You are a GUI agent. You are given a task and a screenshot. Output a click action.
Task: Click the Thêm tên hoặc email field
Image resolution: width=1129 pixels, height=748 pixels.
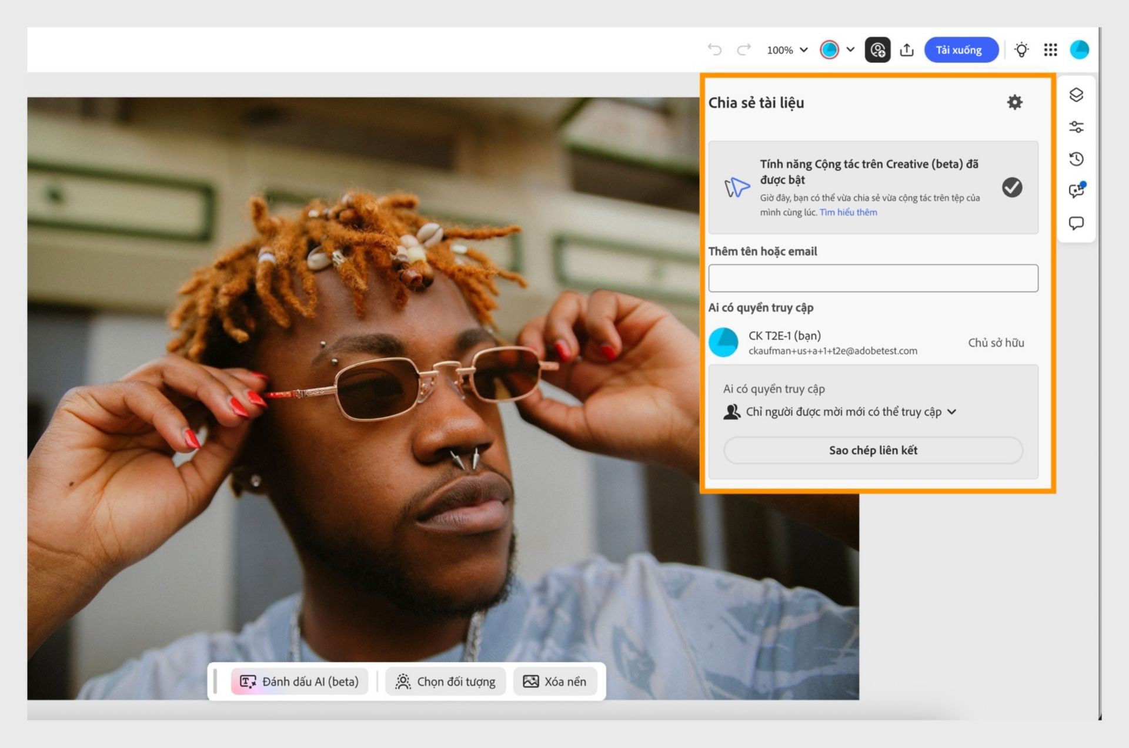(x=873, y=278)
